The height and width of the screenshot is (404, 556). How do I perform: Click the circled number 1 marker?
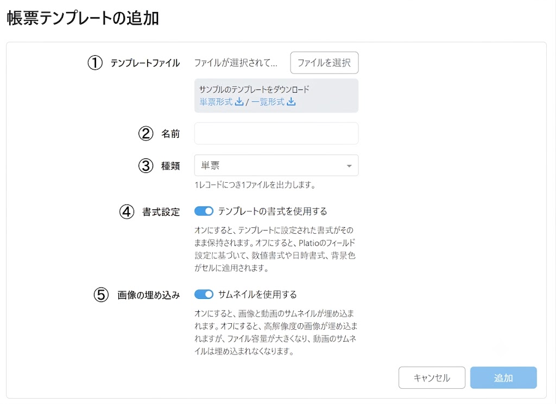coord(95,63)
